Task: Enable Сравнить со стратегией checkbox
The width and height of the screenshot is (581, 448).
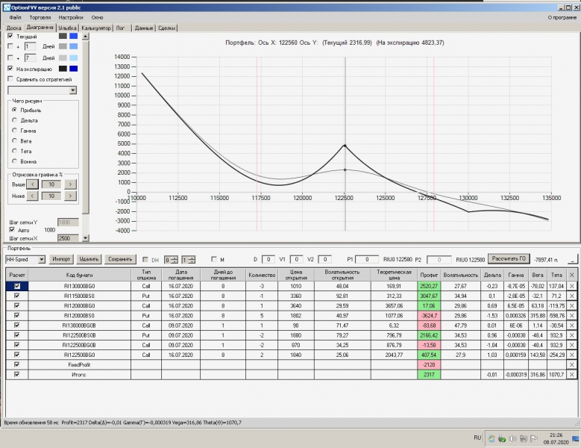Action: click(10, 78)
